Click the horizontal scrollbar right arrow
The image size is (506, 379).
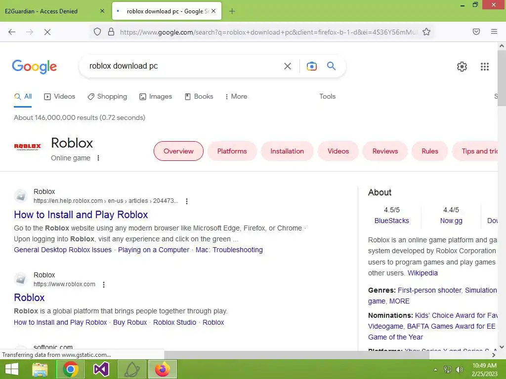[x=494, y=355]
